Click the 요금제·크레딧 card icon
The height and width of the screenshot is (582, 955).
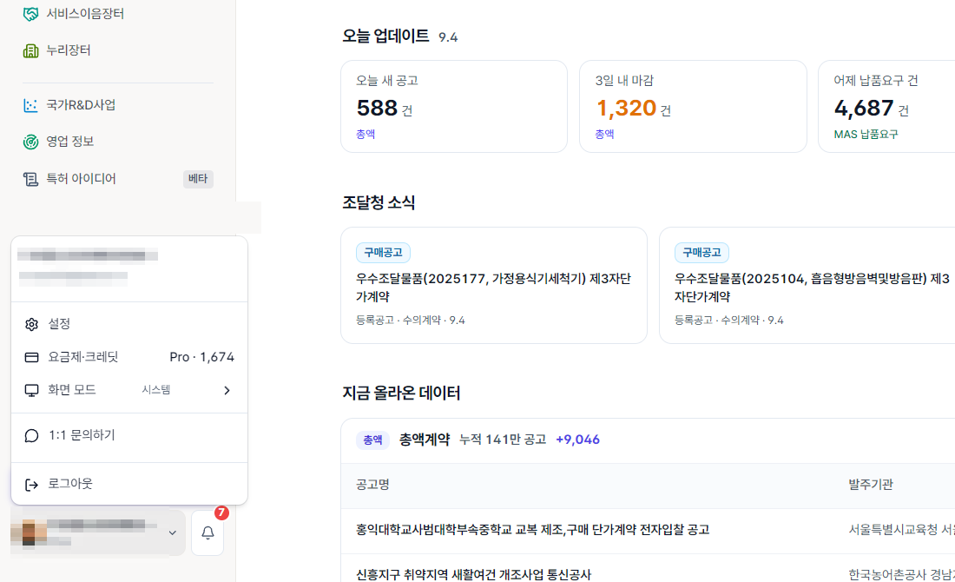(x=31, y=357)
